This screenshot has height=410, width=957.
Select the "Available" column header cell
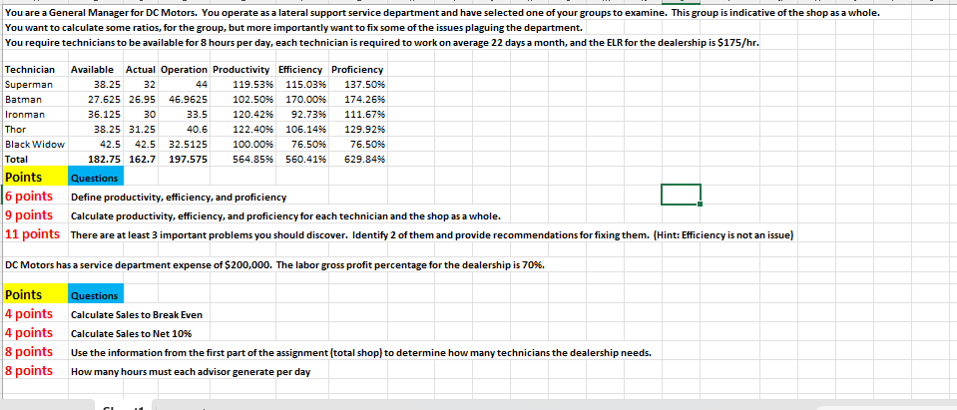pyautogui.click(x=95, y=70)
